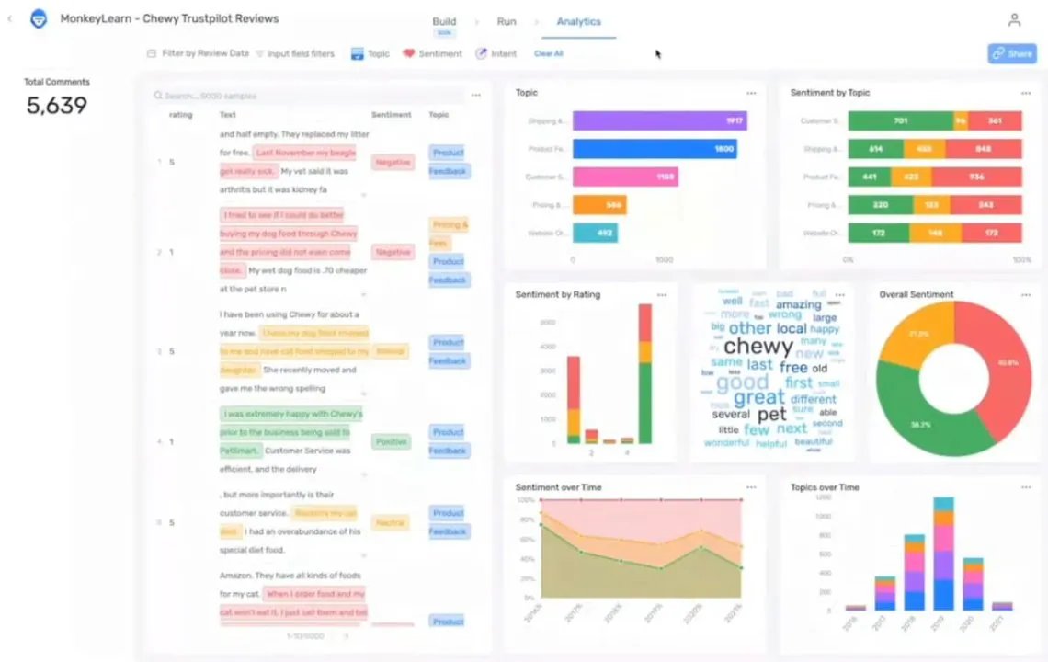
Task: Click the back arrow beside the logo
Action: (10, 19)
